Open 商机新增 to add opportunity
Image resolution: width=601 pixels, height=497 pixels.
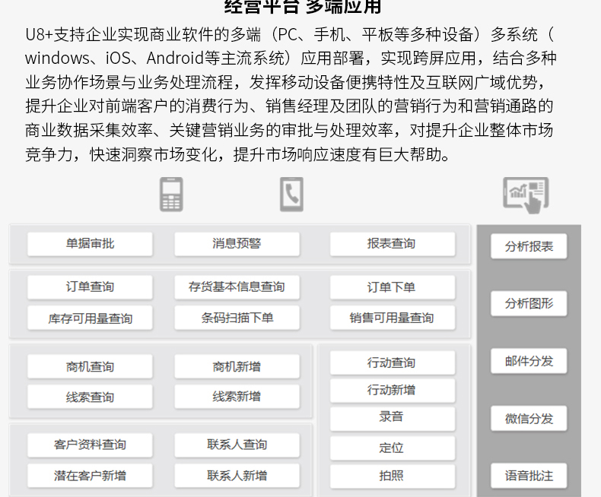(x=237, y=366)
